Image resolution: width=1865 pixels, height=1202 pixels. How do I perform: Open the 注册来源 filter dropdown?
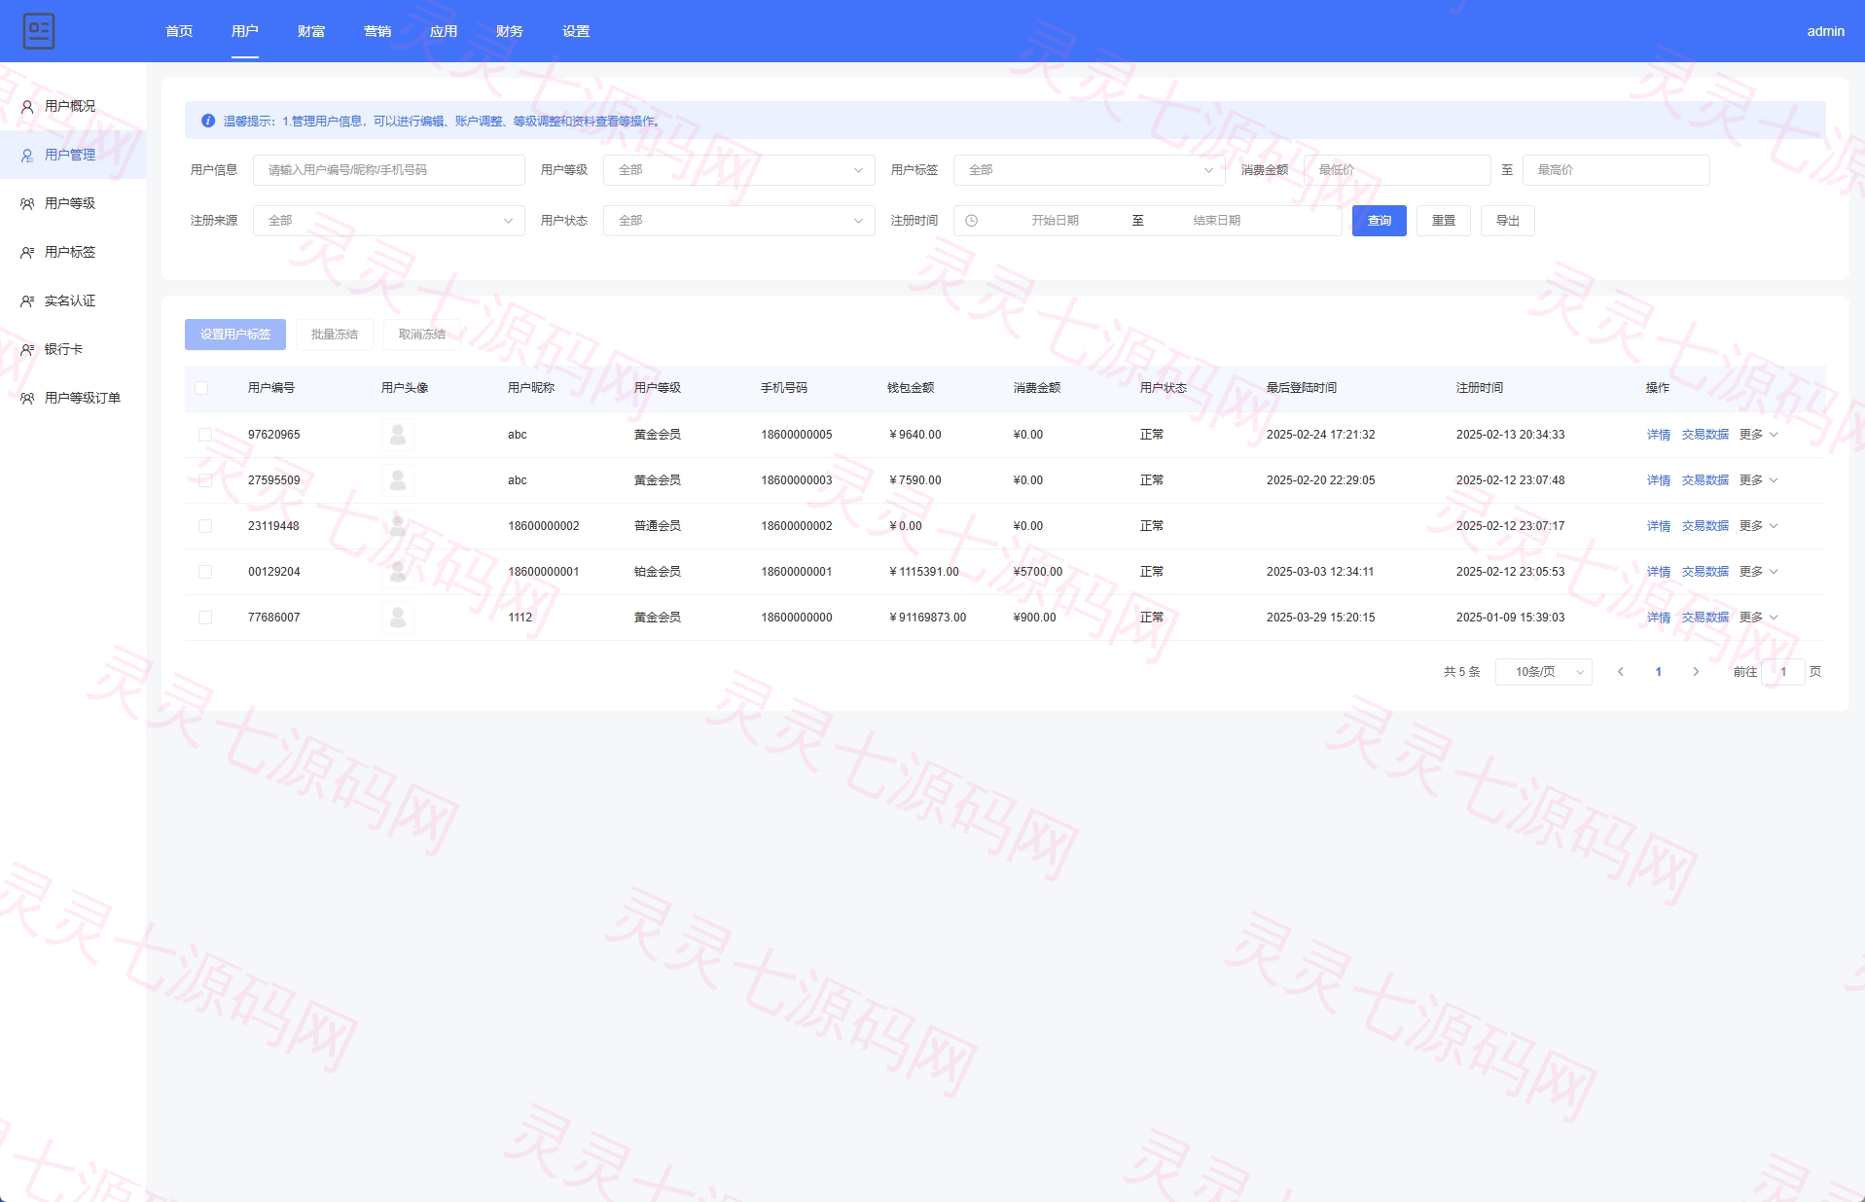389,221
